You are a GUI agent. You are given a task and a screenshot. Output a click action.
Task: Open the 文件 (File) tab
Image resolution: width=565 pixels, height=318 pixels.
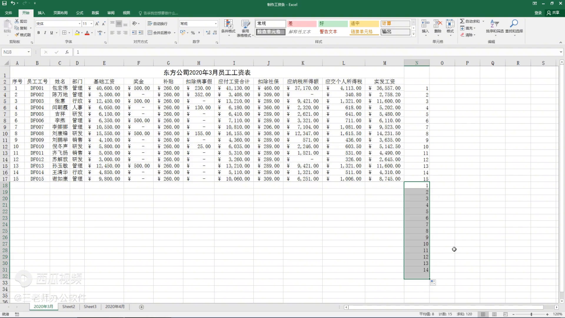click(8, 13)
